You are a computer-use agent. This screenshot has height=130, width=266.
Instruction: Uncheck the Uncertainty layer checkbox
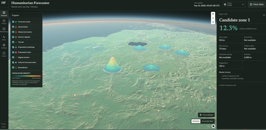[13, 27]
